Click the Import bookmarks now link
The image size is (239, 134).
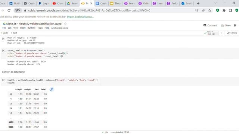(80, 17)
